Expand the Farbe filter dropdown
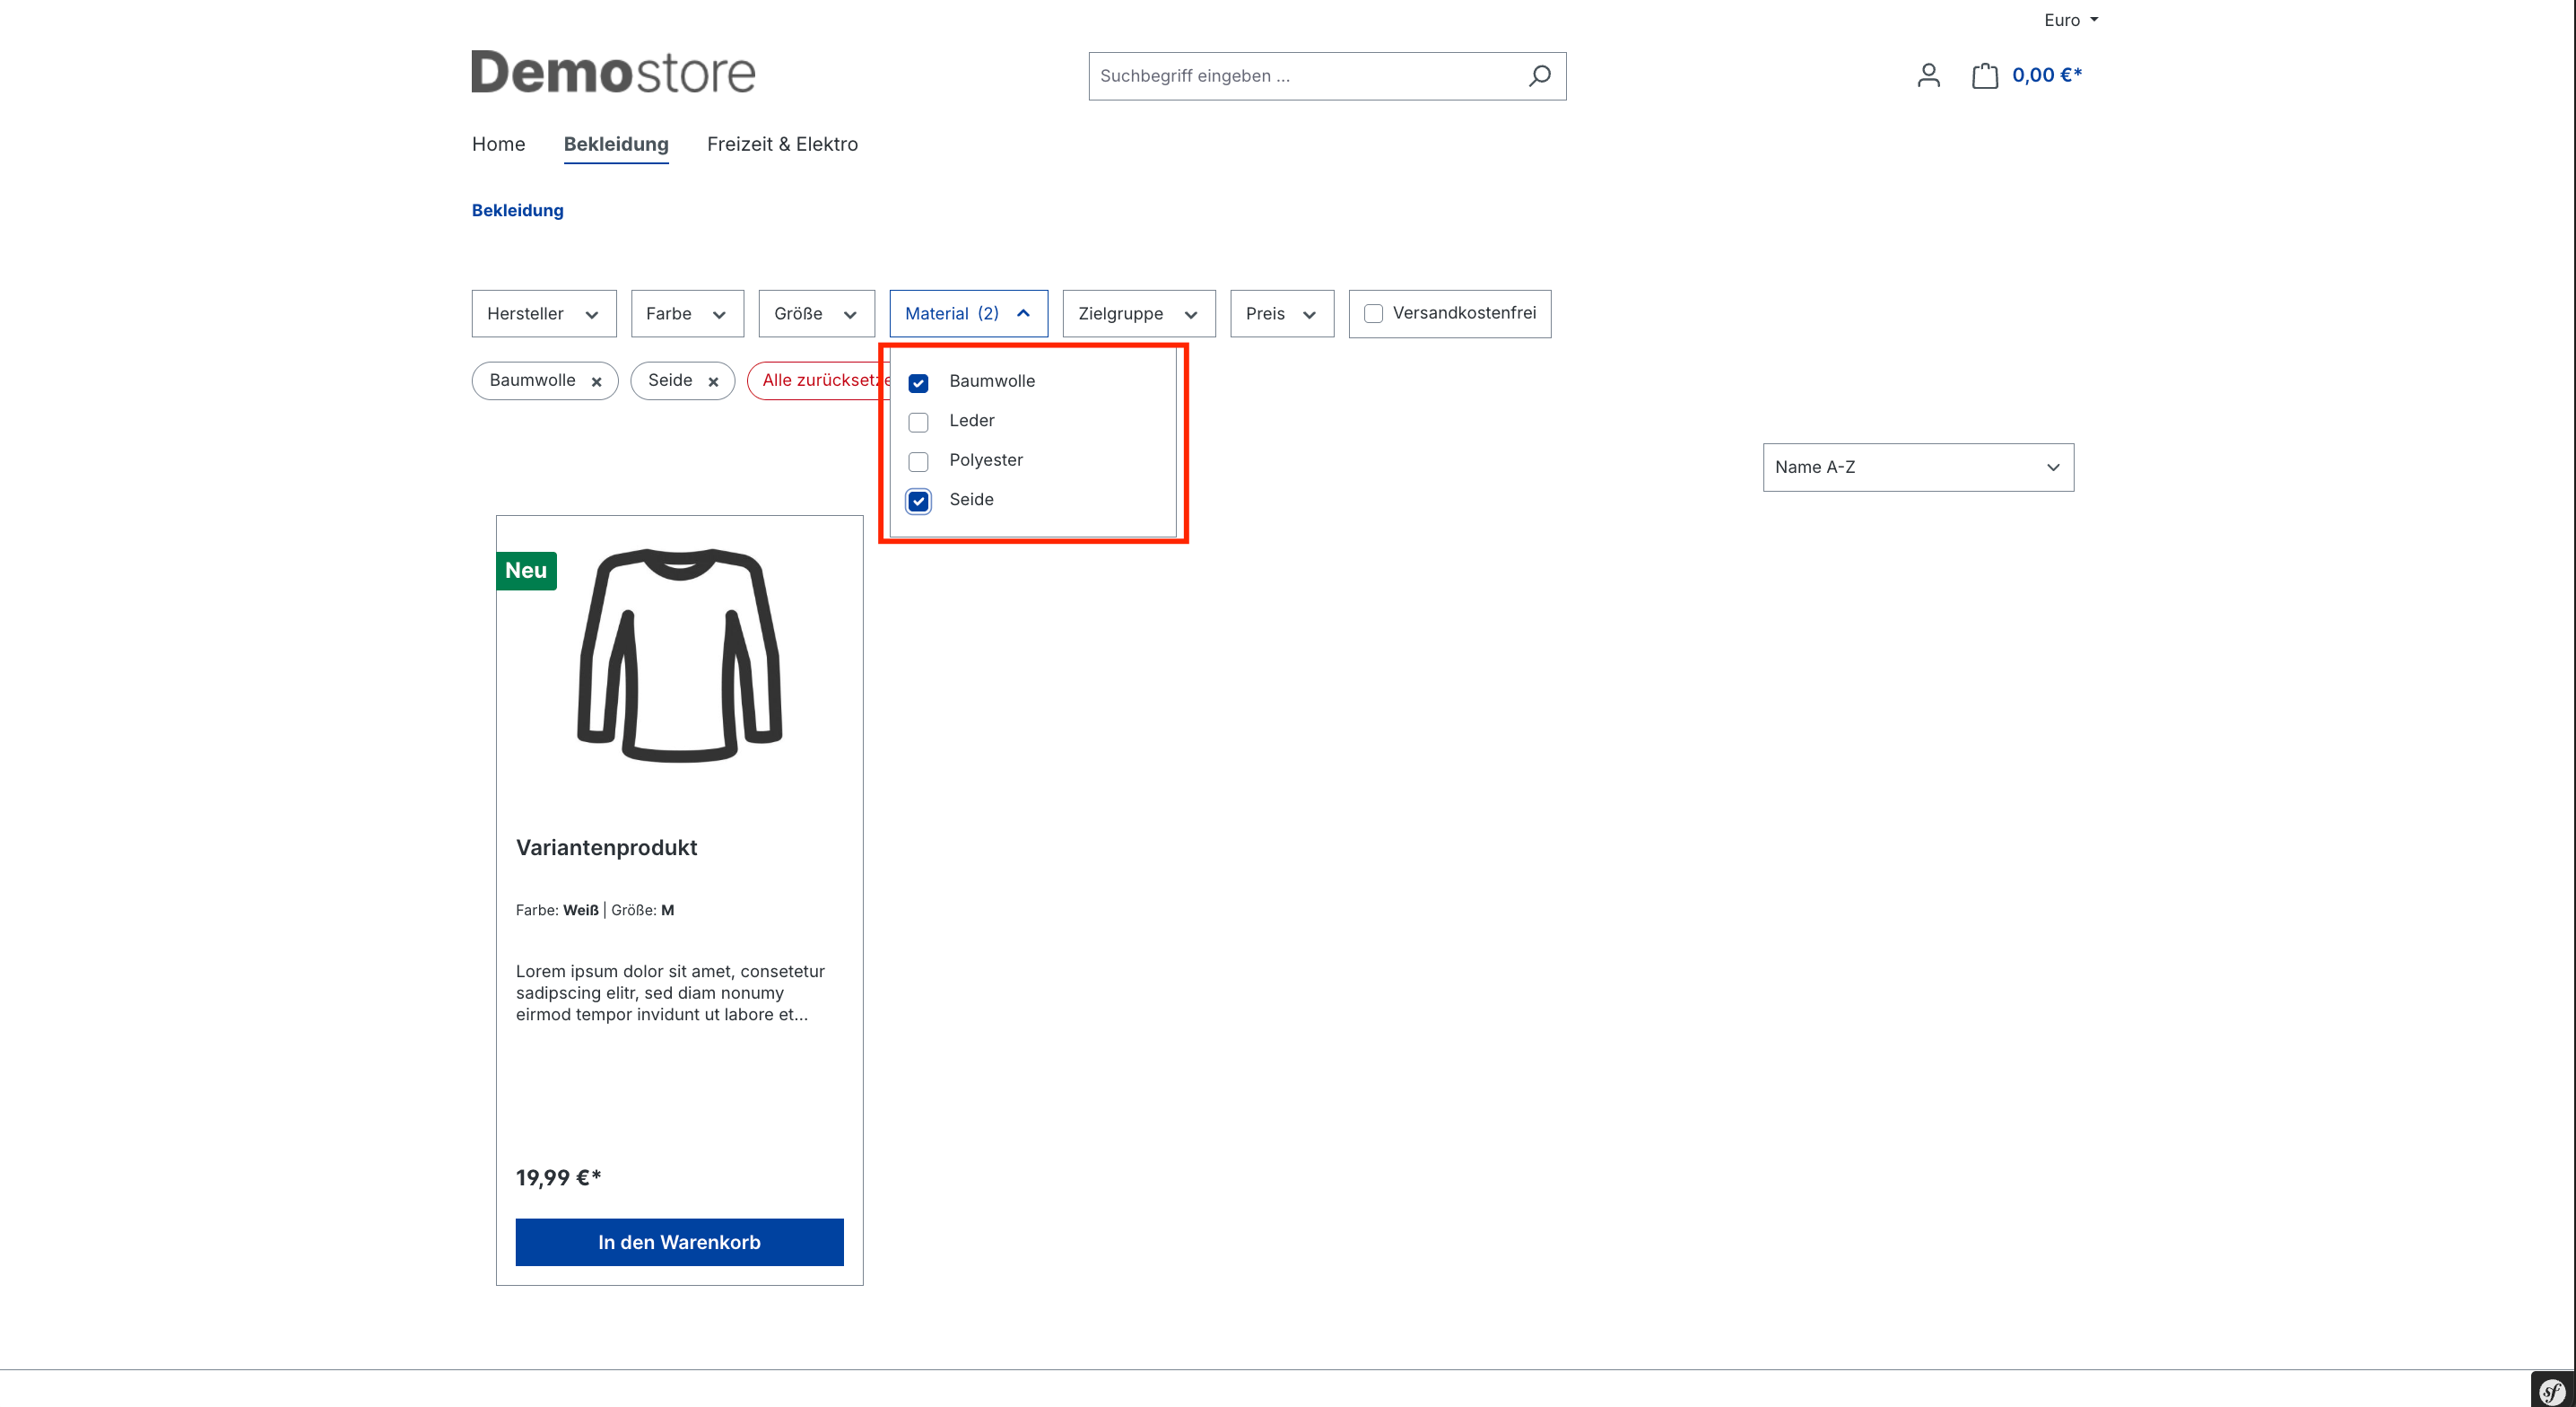Image resolution: width=2576 pixels, height=1407 pixels. coord(687,313)
